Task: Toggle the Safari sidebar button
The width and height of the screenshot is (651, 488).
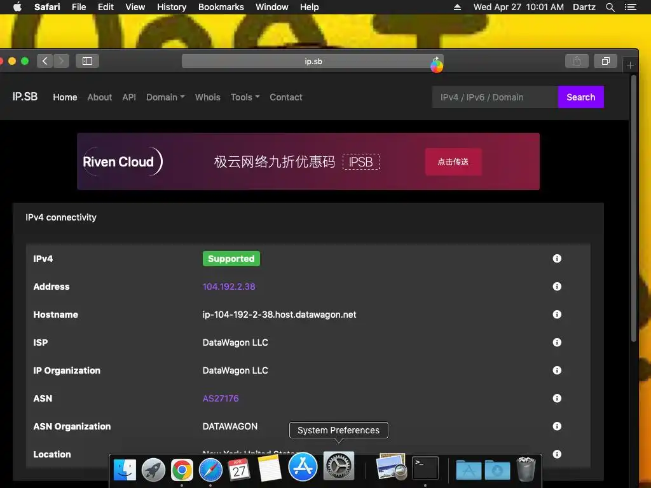Action: coord(87,61)
